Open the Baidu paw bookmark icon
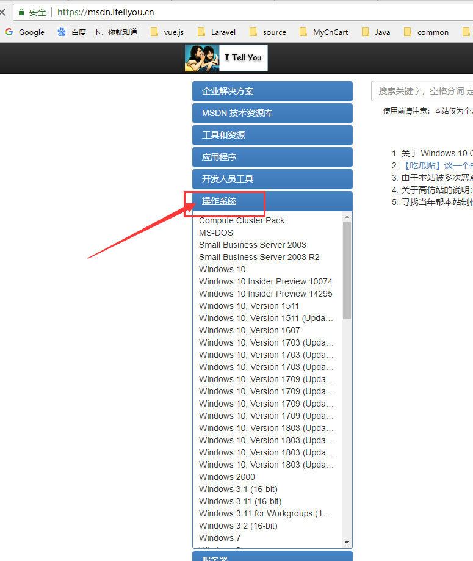473x561 pixels. 62,32
